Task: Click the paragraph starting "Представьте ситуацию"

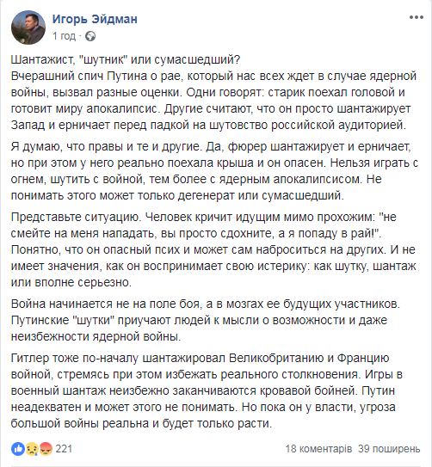Action: coord(213,249)
